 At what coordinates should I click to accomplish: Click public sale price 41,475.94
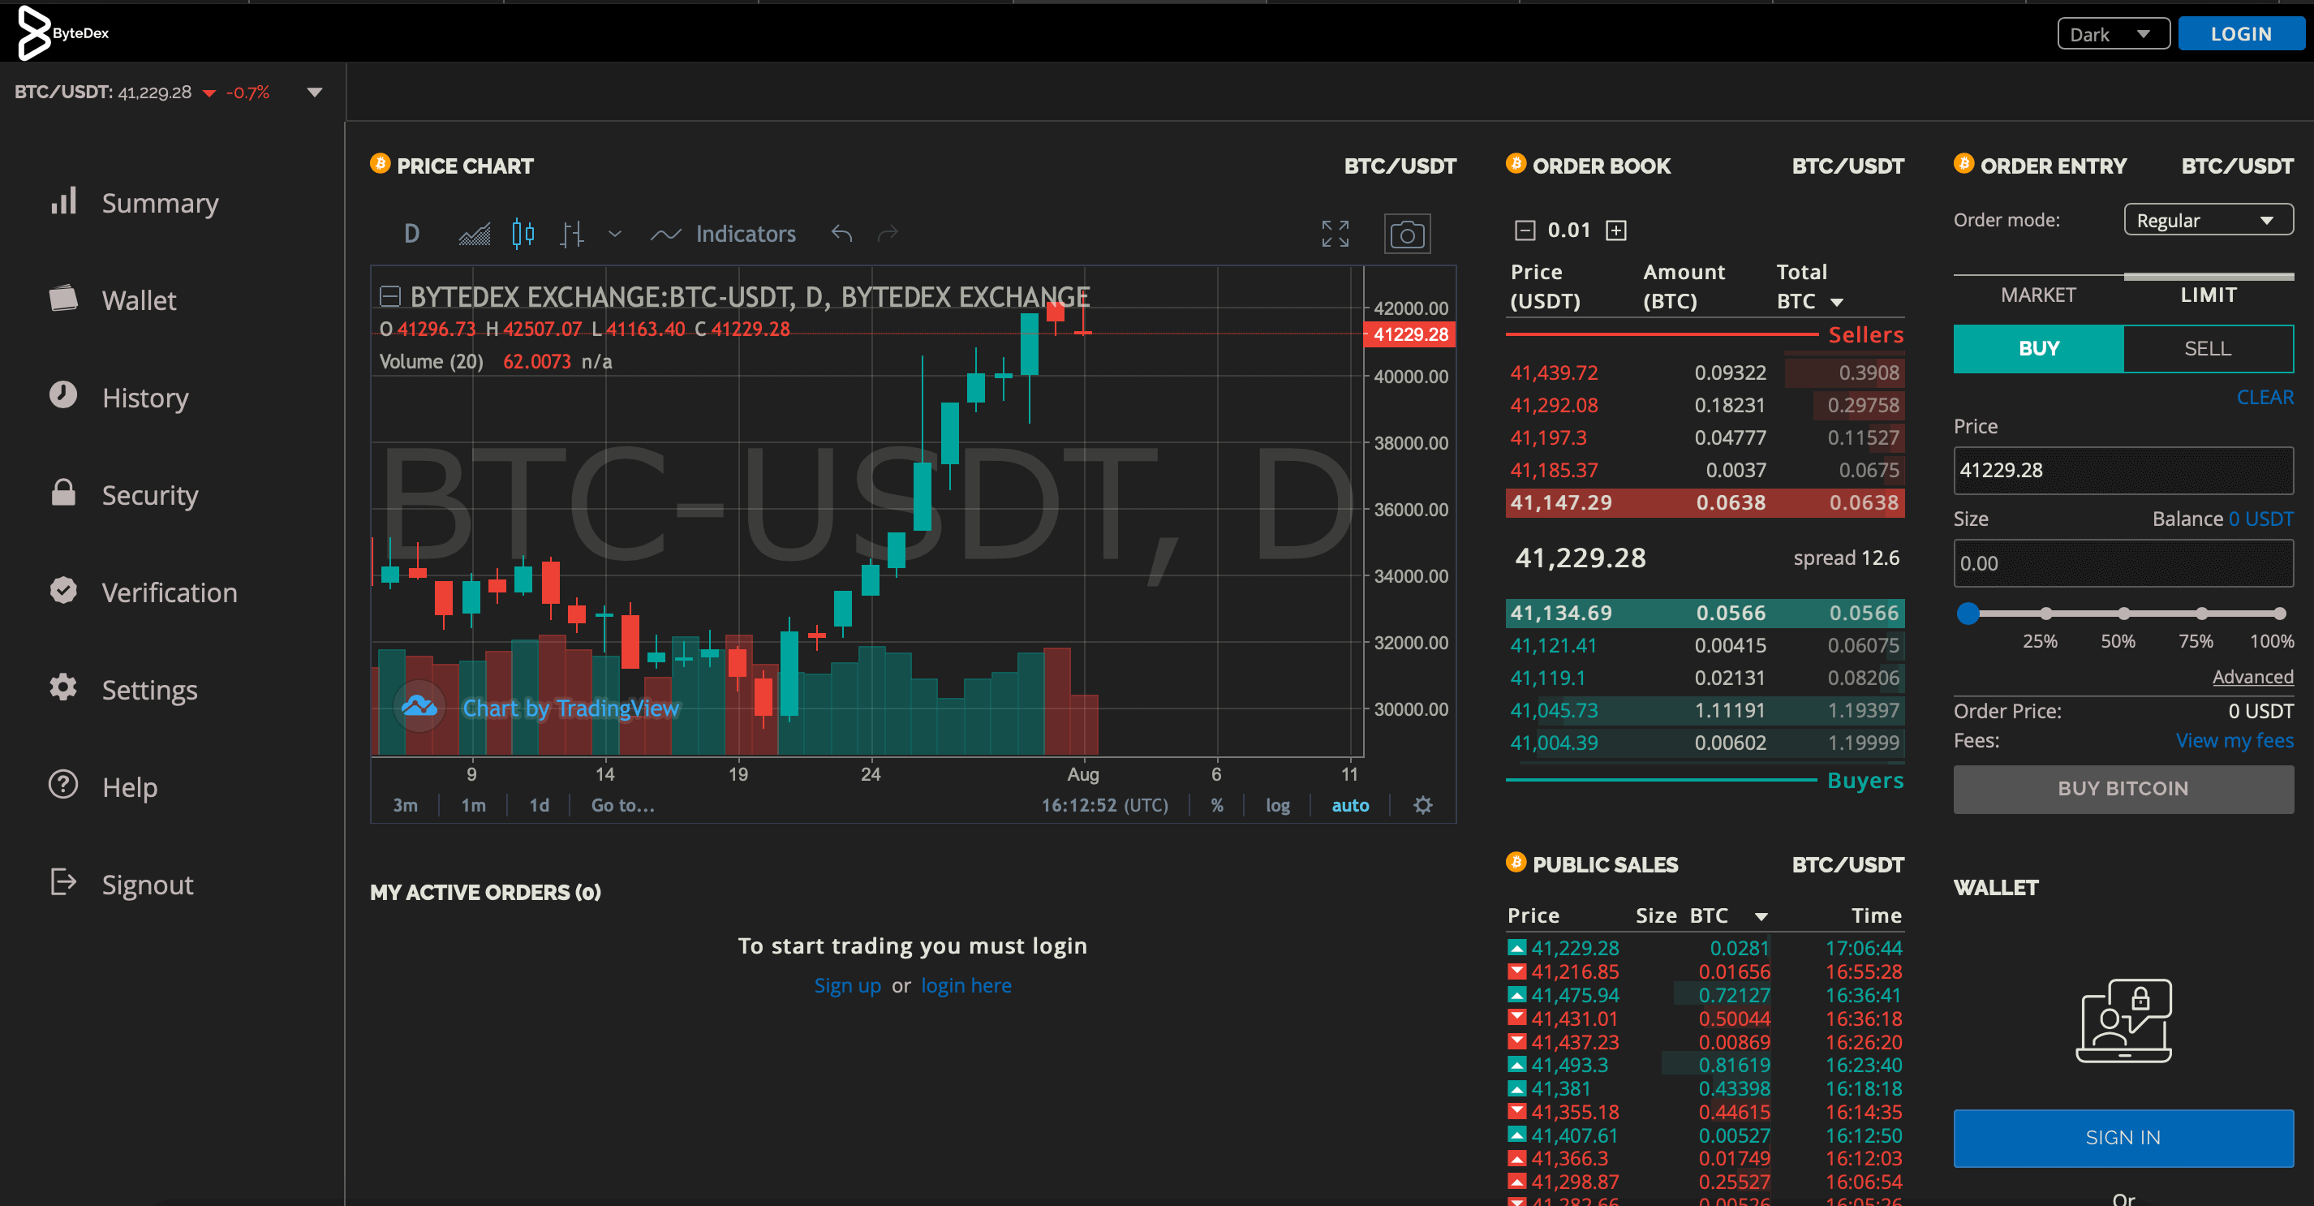pyautogui.click(x=1574, y=995)
